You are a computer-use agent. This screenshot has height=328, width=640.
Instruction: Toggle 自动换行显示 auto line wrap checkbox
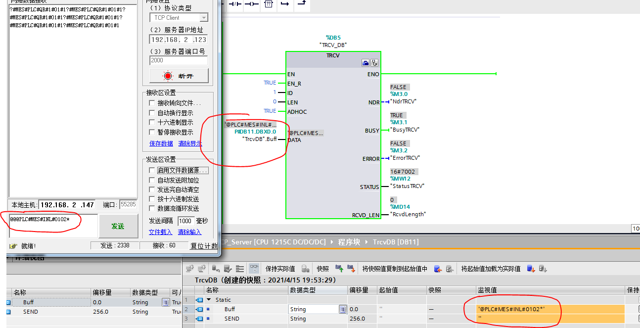point(152,113)
